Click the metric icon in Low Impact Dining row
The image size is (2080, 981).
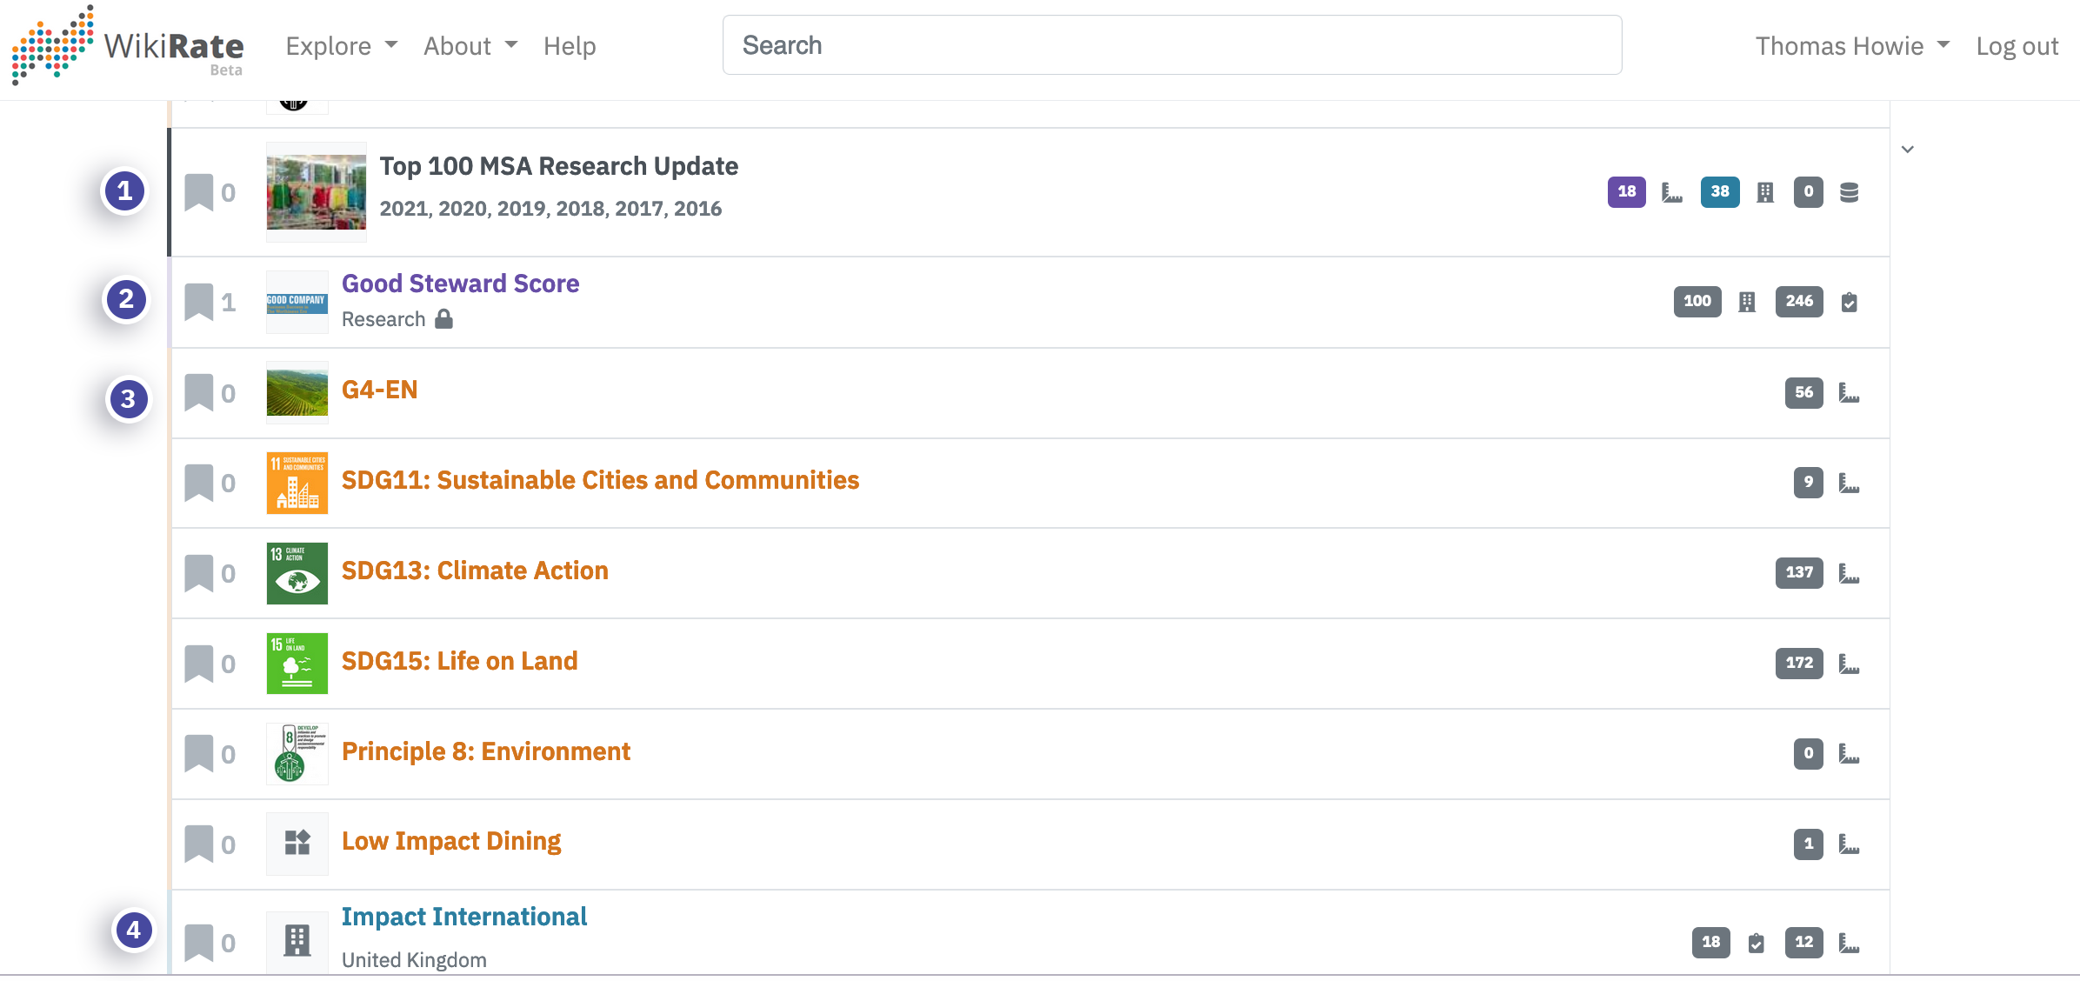pos(1850,844)
